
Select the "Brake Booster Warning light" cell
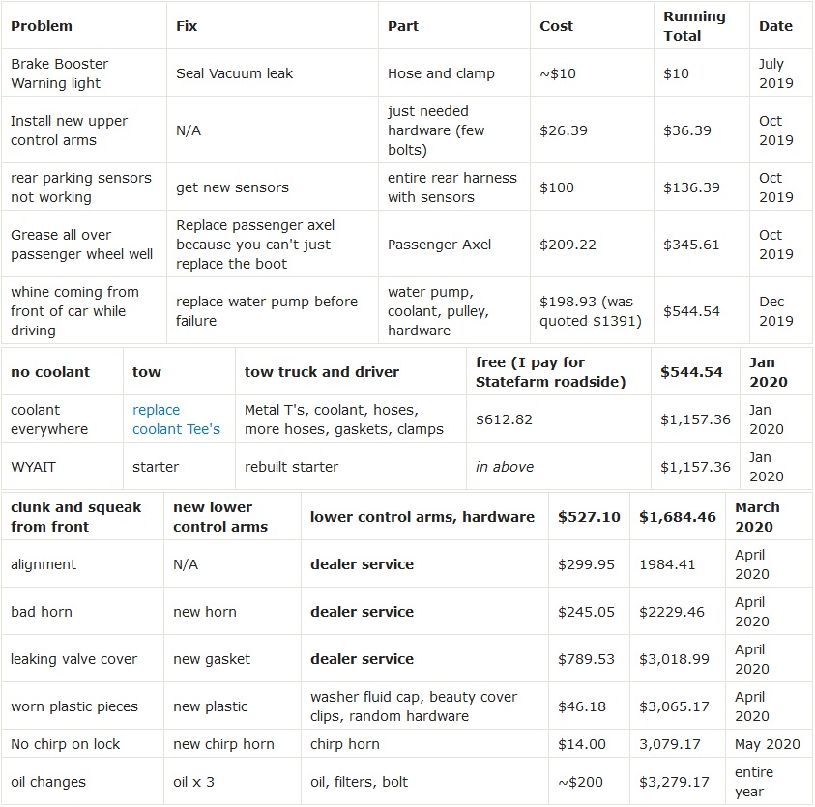click(59, 73)
